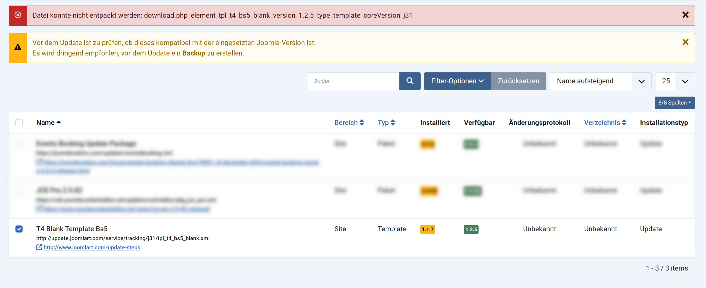Screen dimensions: 706x288
Task: Click the search magnifier button
Action: [x=409, y=81]
